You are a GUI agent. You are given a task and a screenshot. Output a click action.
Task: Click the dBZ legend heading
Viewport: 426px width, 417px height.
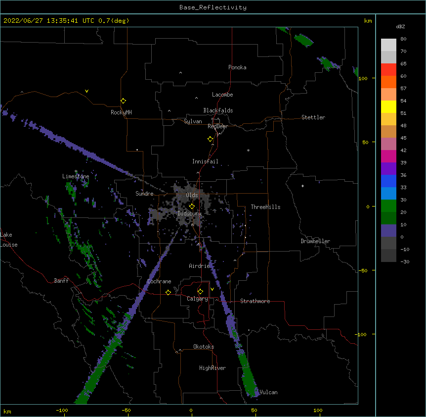click(400, 26)
